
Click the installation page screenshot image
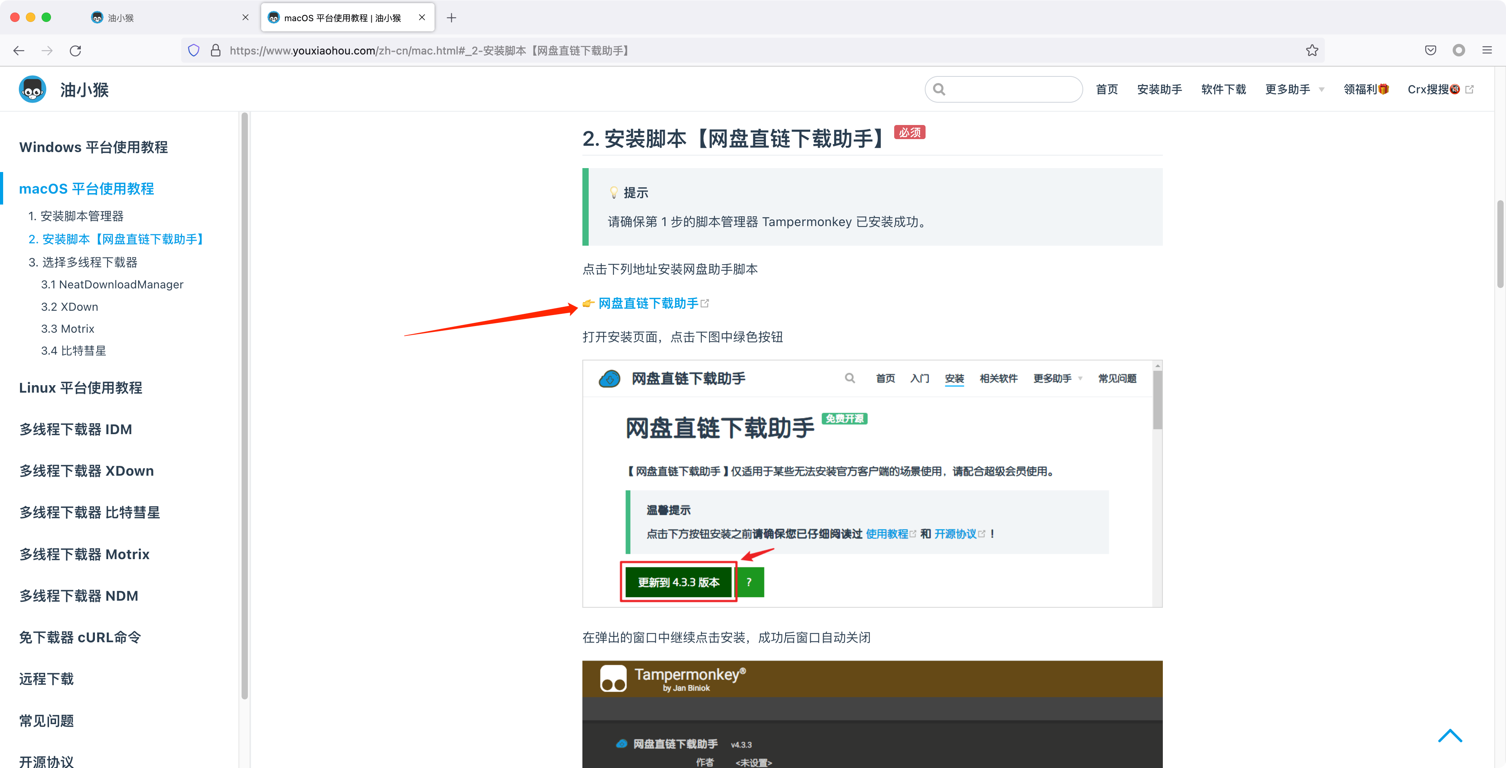coord(872,484)
